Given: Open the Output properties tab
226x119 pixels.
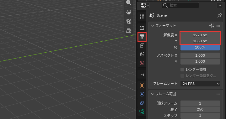Looking at the screenshot, I should [142, 37].
